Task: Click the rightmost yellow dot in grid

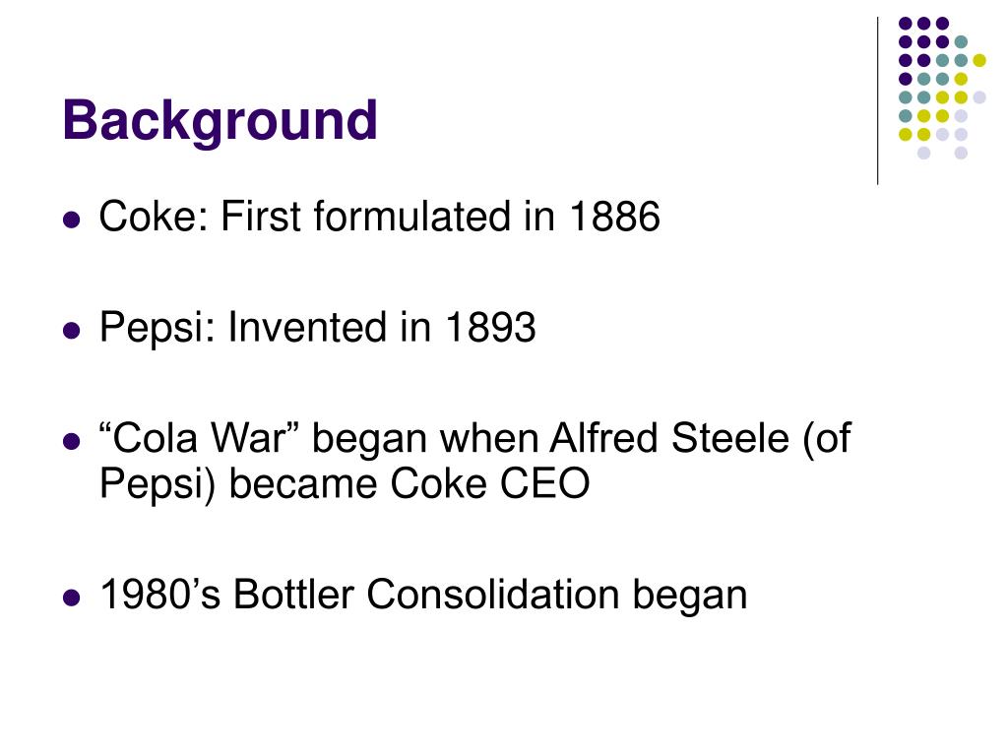Action: pos(979,60)
